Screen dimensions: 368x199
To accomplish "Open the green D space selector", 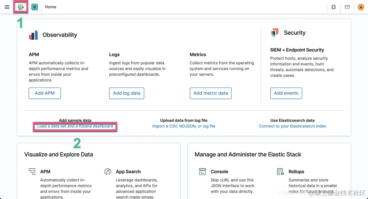I will pos(34,7).
